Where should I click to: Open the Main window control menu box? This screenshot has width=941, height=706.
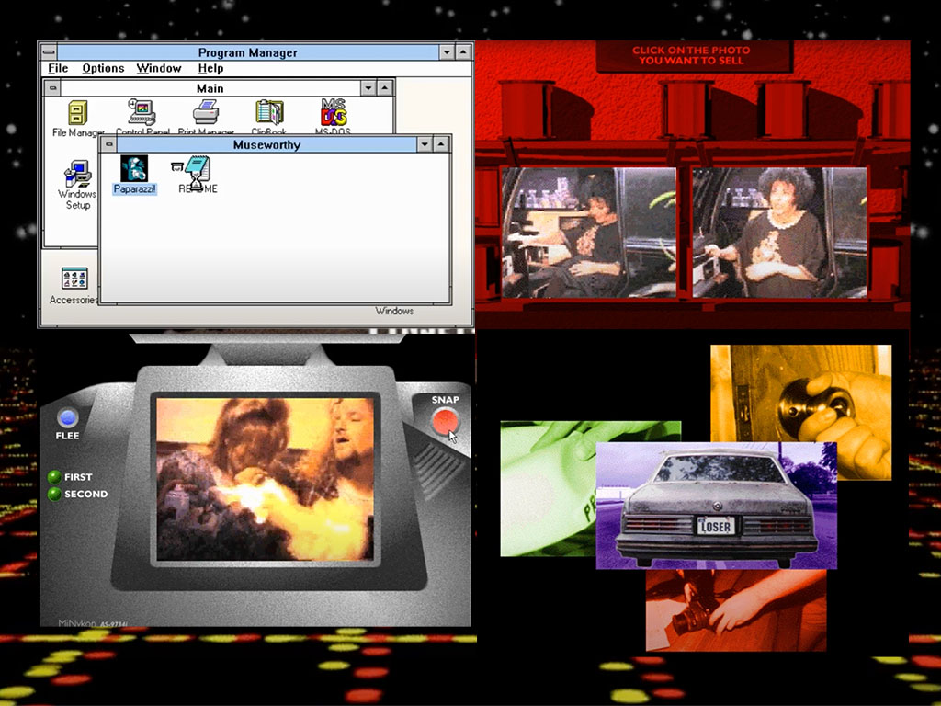pos(54,88)
